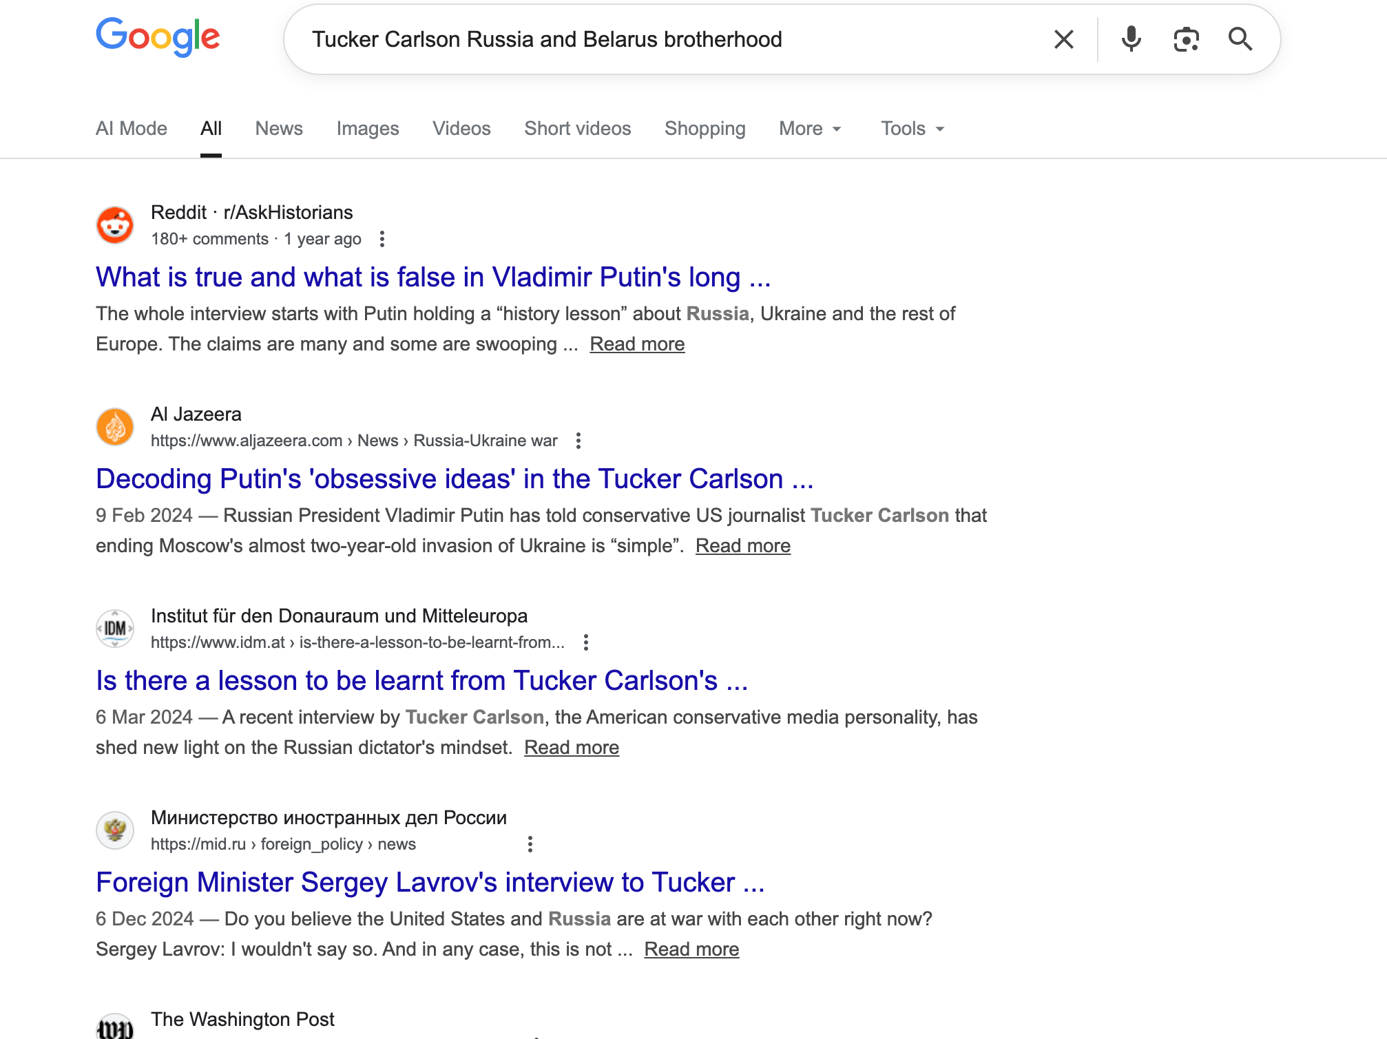The height and width of the screenshot is (1039, 1387).
Task: Switch to the News tab
Action: tap(278, 128)
